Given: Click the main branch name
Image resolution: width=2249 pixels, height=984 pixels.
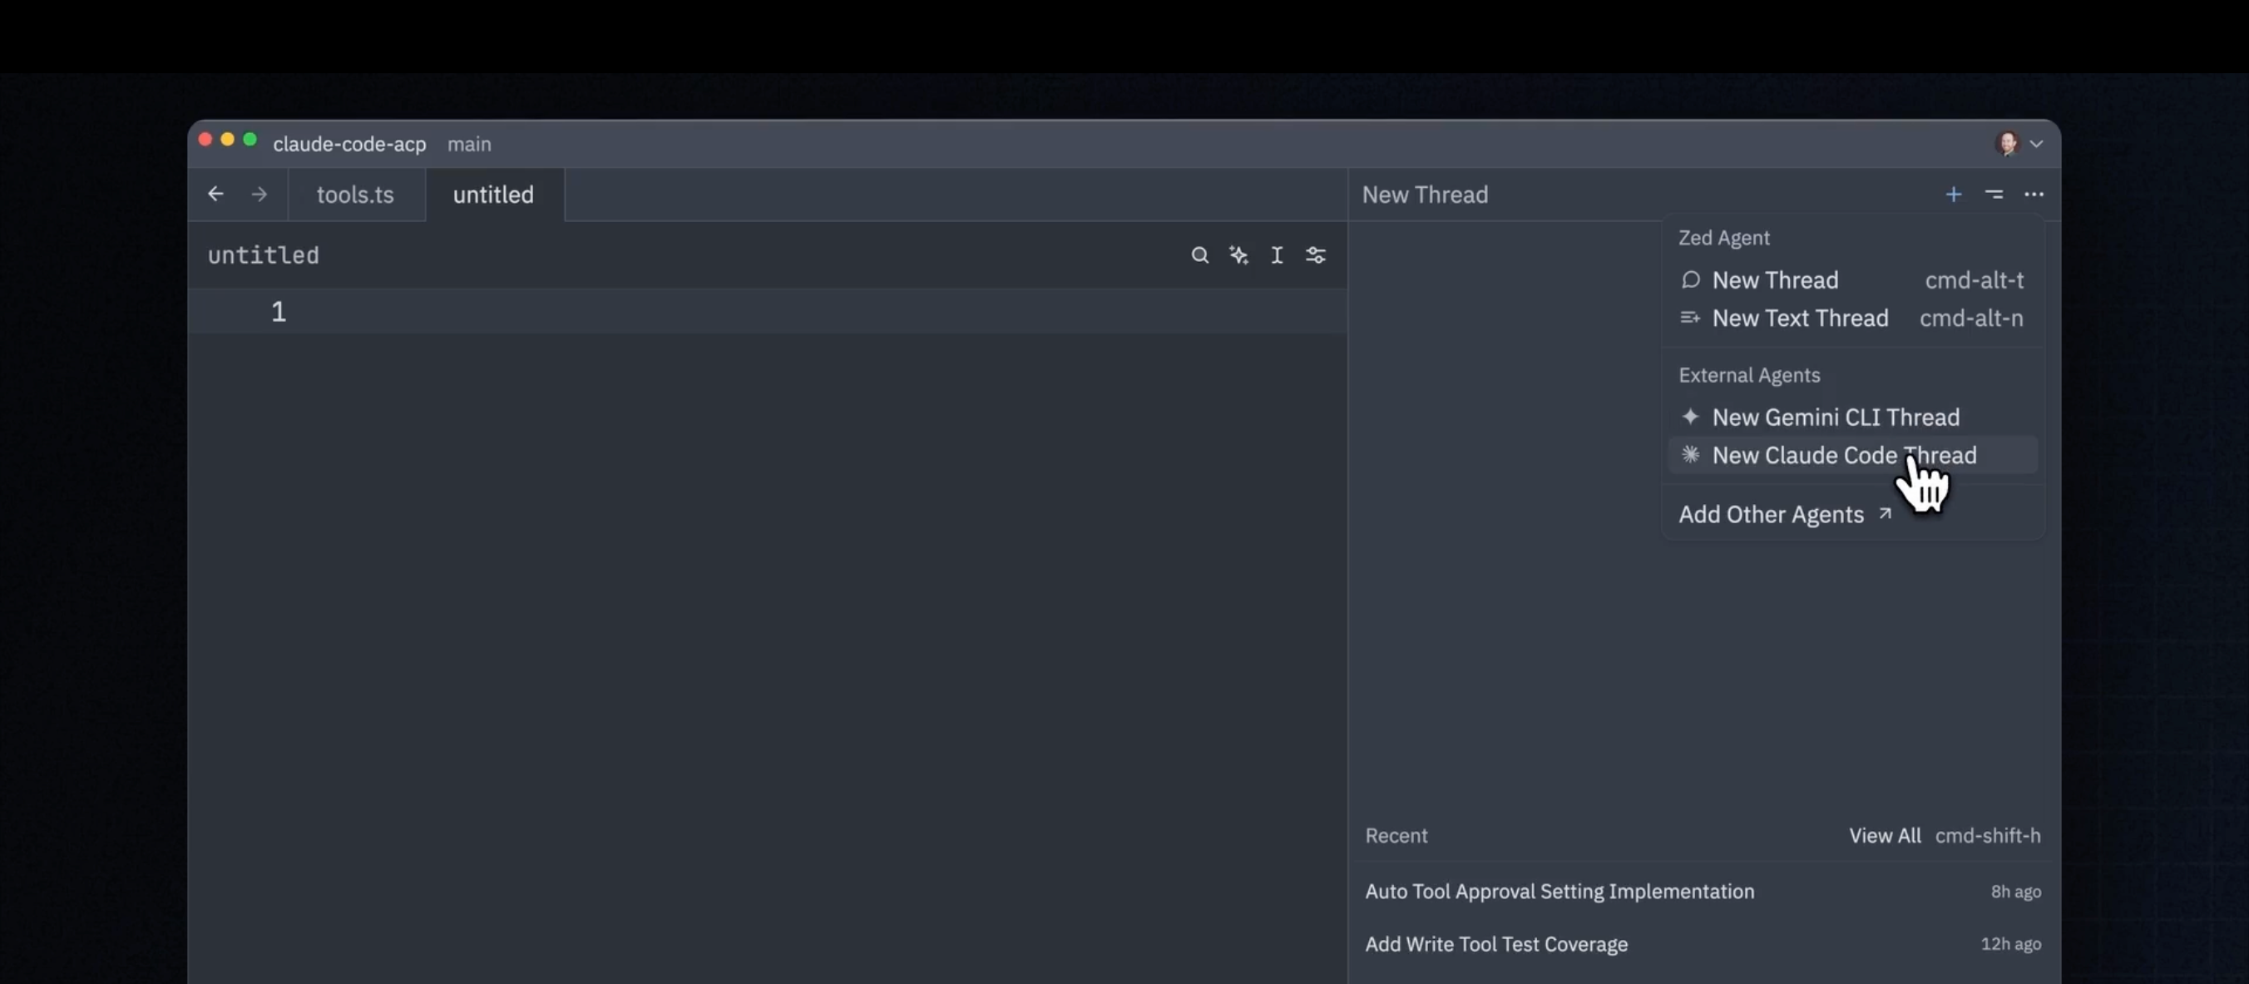Looking at the screenshot, I should click(x=469, y=144).
